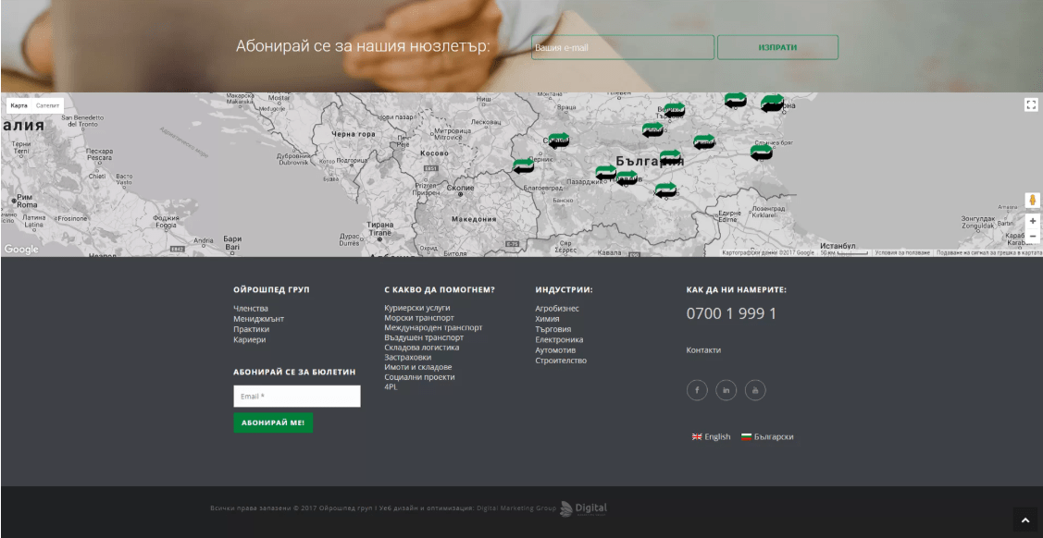Select map marker near Слънчев бряг
The height and width of the screenshot is (538, 1043).
(762, 153)
